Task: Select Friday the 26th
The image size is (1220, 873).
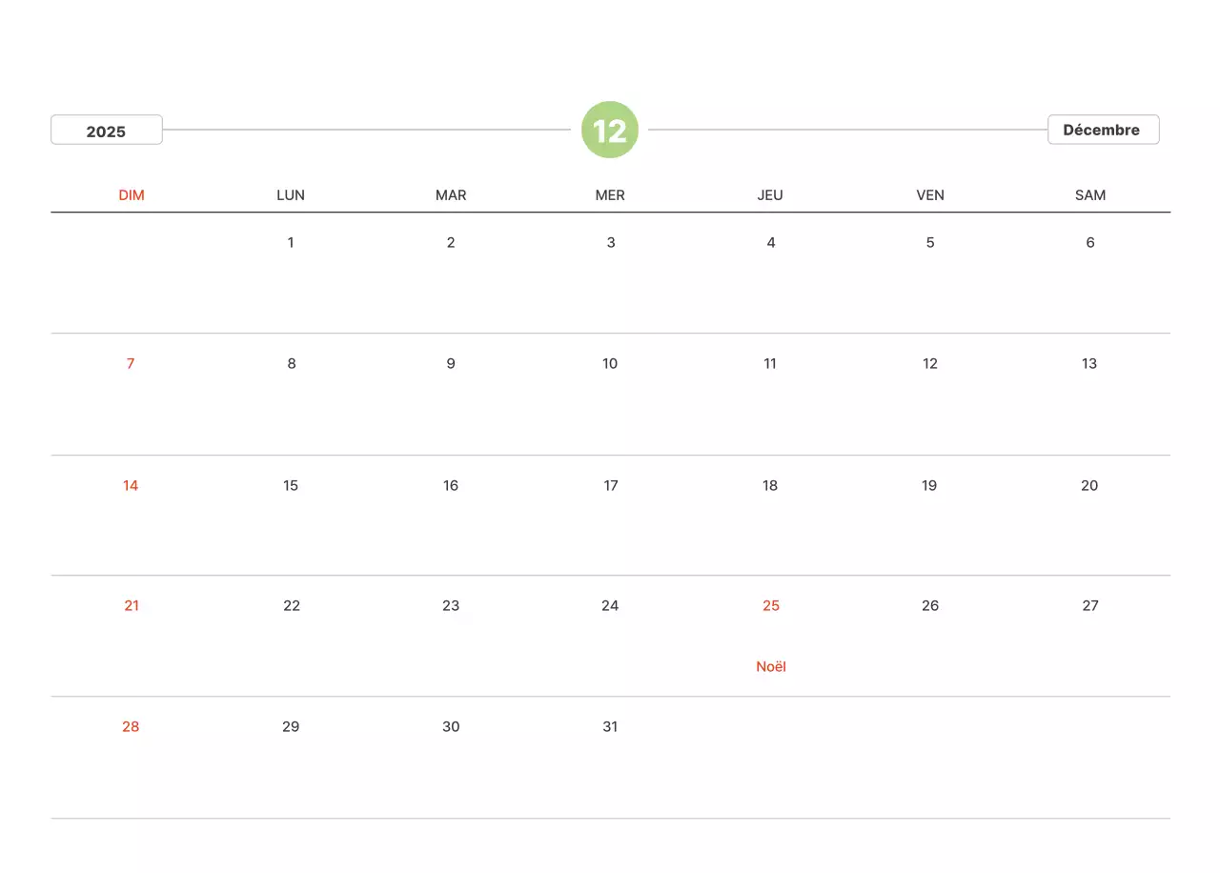Action: pos(930,606)
